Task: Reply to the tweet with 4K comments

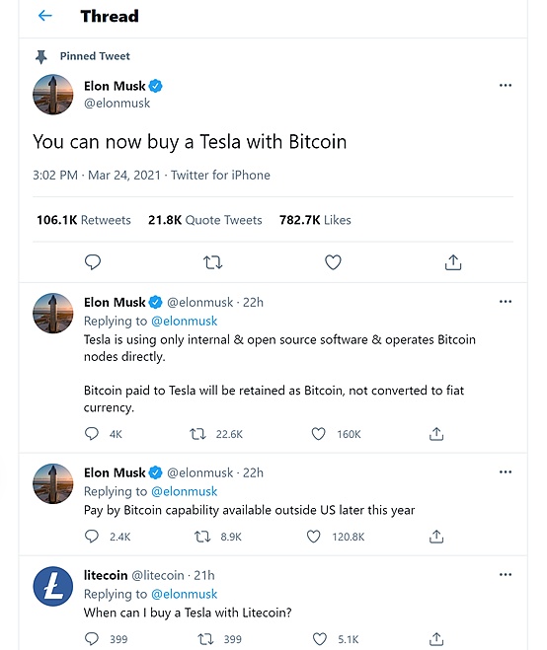Action: pos(91,434)
